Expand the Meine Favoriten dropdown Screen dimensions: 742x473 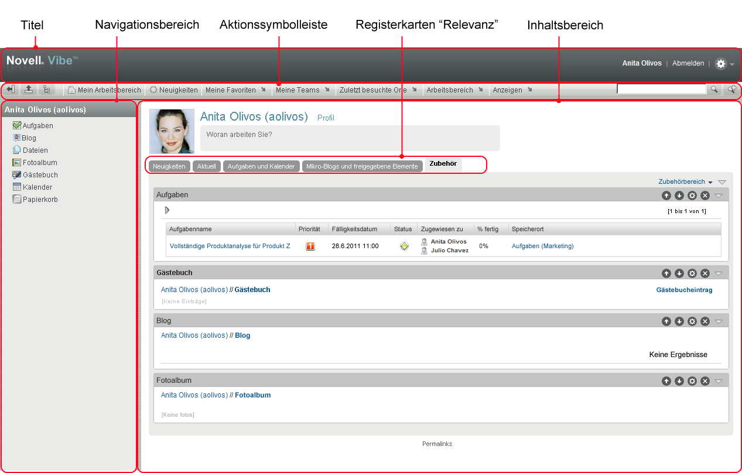coord(235,90)
